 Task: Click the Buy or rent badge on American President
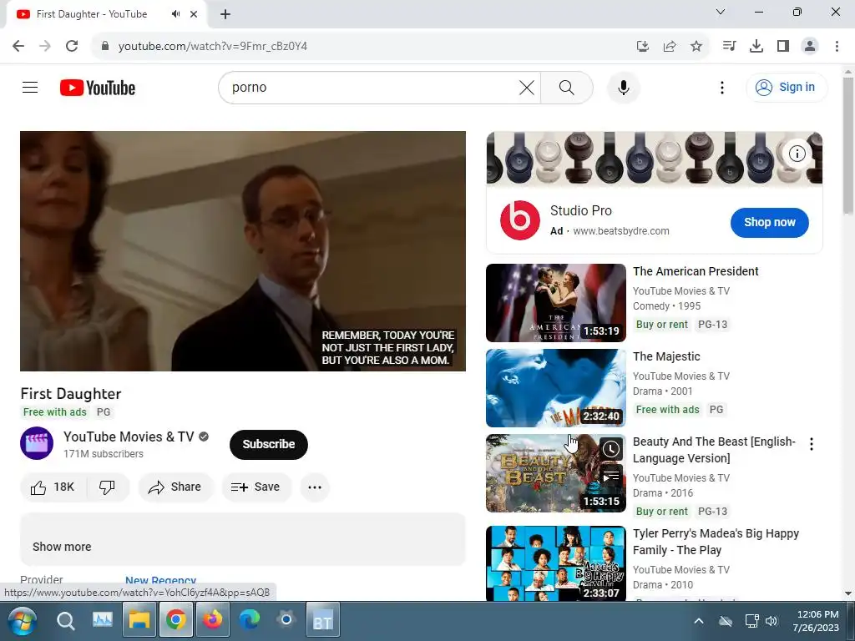pyautogui.click(x=661, y=325)
